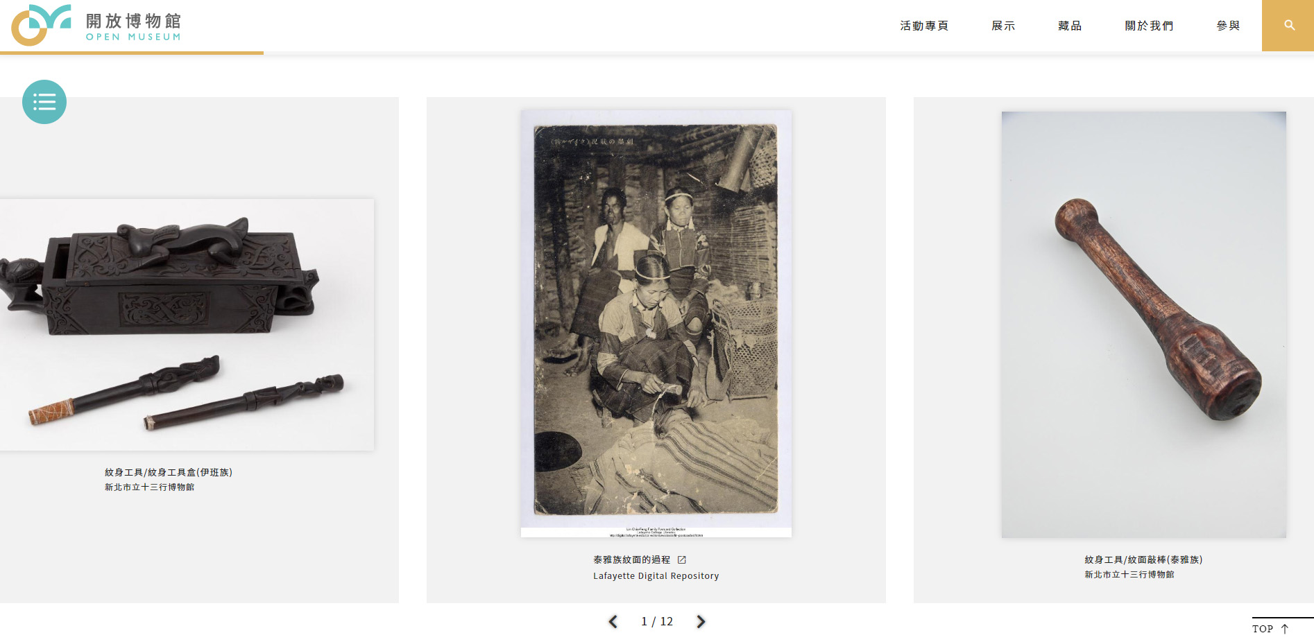Click the TOP arrow icon

[1285, 629]
